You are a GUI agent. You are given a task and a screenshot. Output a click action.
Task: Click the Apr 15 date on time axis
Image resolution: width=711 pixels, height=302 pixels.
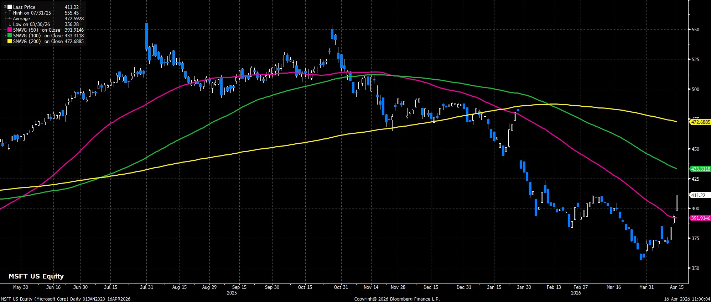point(676,287)
